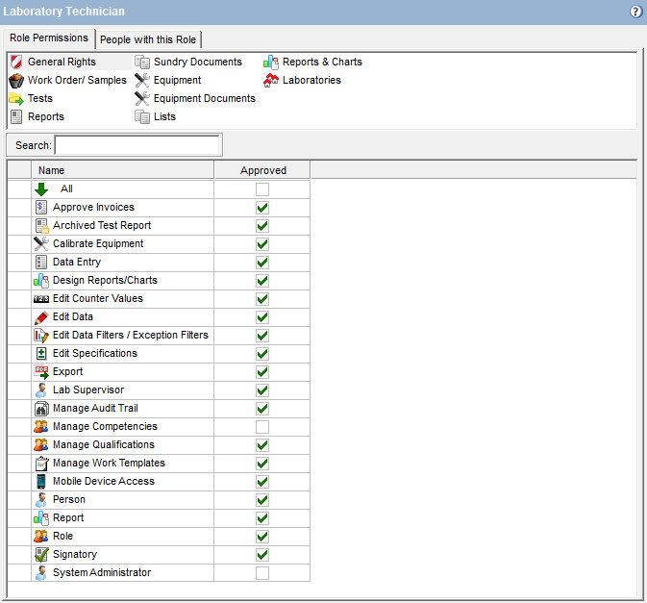Check the System Administrator approved box

[262, 572]
